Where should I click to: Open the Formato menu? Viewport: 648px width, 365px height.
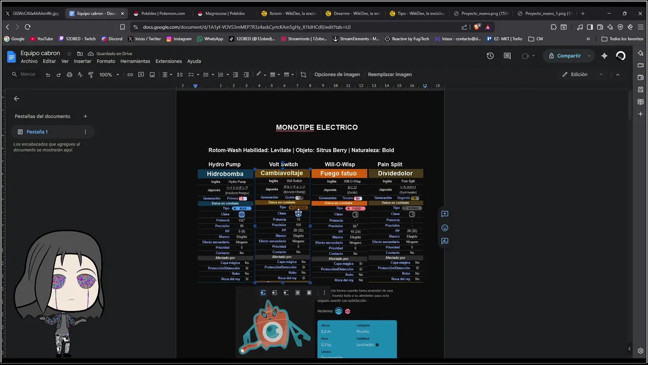tap(106, 61)
